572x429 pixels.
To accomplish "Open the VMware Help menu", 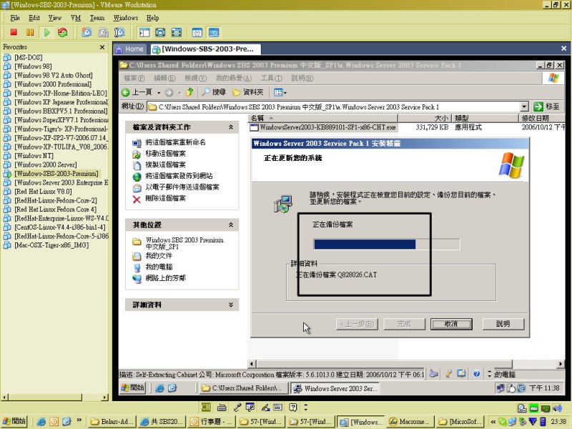I will (x=152, y=18).
